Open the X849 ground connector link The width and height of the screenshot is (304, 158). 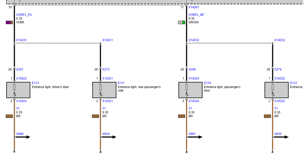click(x=20, y=134)
